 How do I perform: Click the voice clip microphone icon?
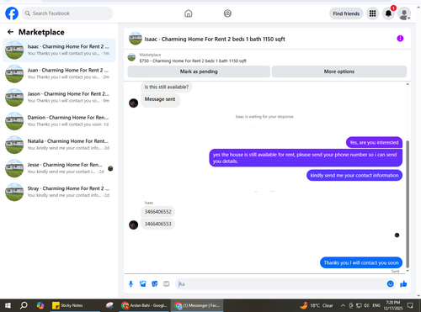131,284
